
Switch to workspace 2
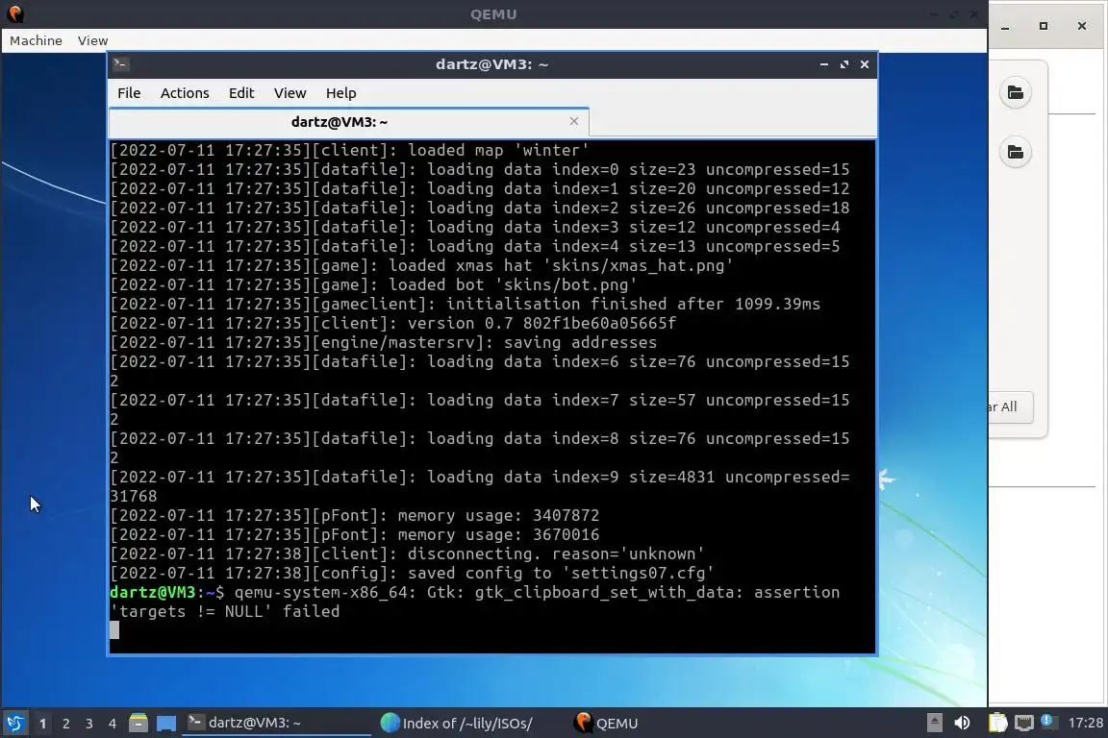(65, 724)
